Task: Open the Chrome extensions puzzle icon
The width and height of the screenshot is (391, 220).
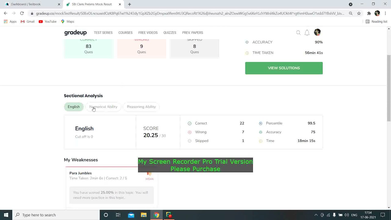Action: tap(369, 13)
